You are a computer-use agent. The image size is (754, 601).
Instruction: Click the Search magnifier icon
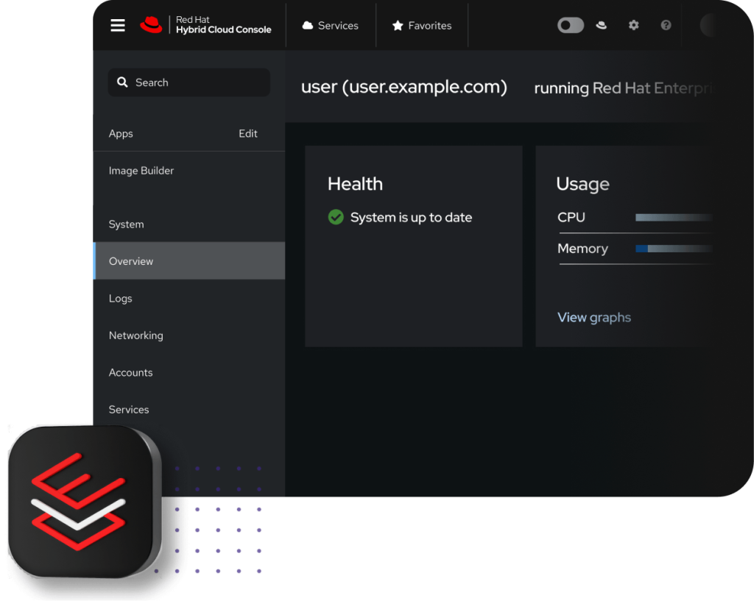[123, 82]
